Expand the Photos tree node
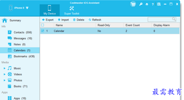The width and height of the screenshot is (184, 100). (4, 80)
